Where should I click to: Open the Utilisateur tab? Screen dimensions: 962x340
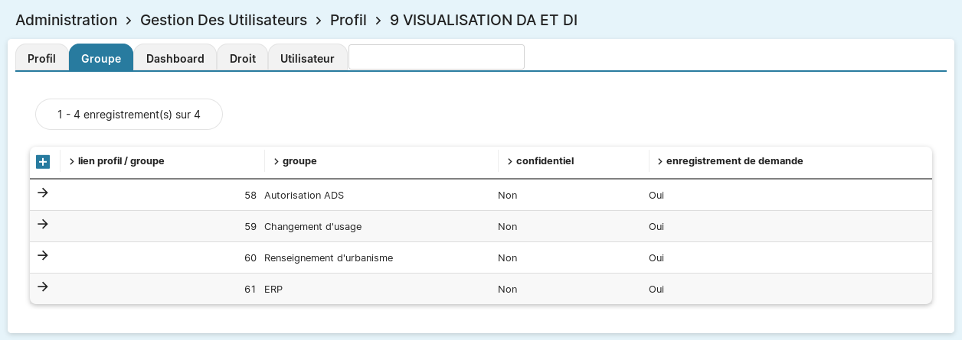(x=307, y=58)
